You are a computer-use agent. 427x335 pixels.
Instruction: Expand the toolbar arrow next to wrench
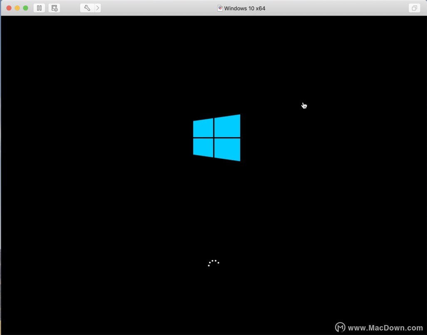(x=98, y=8)
